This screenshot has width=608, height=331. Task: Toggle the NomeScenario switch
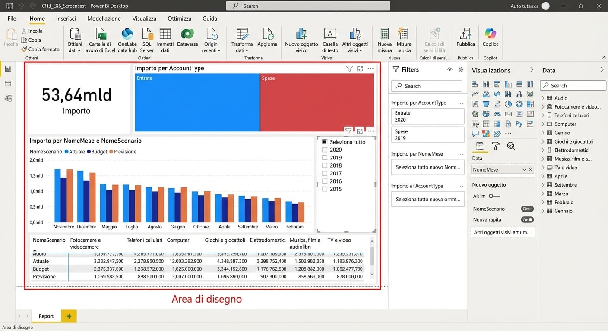[527, 209]
